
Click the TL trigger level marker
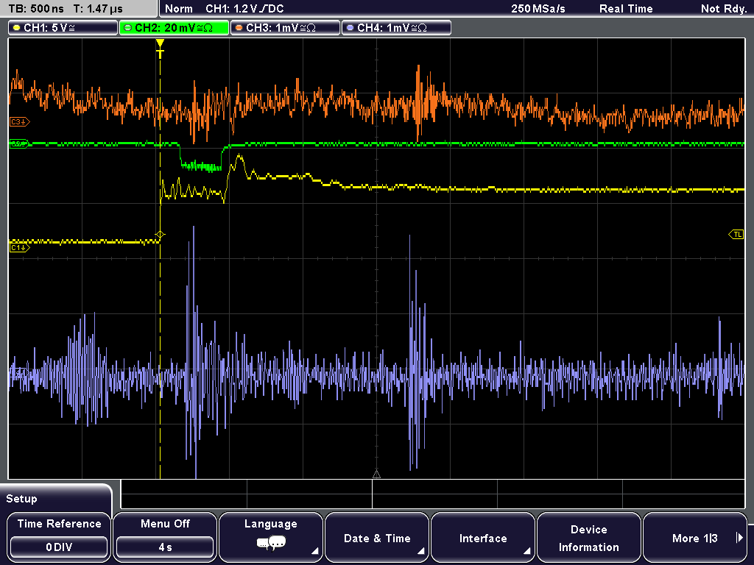(736, 235)
